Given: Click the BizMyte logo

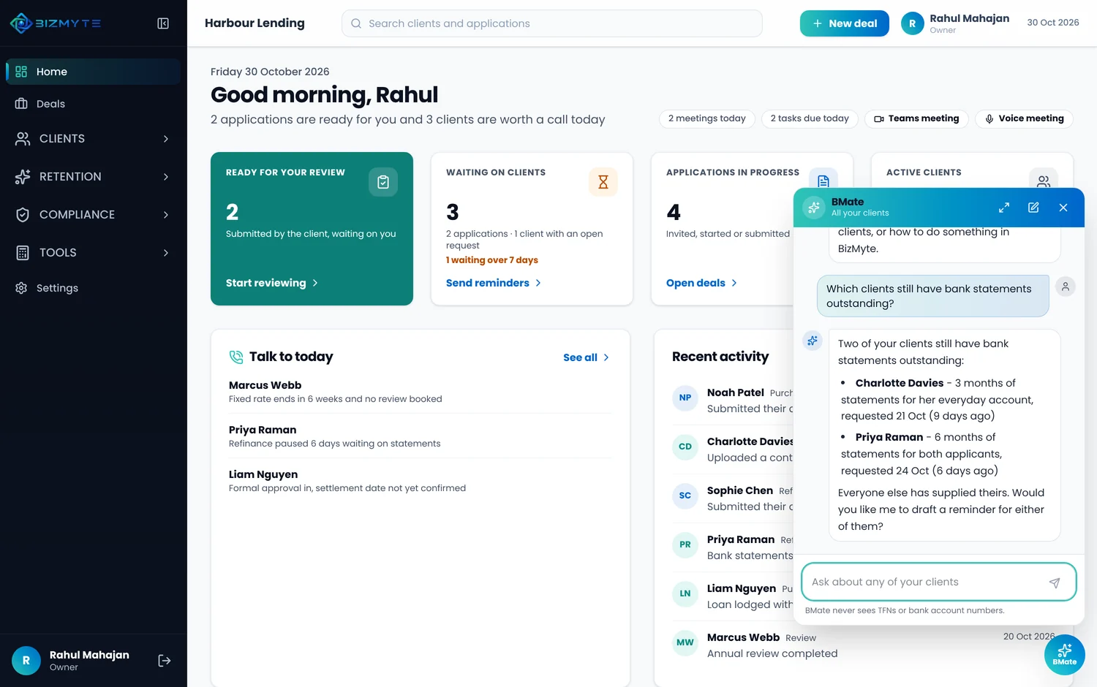Looking at the screenshot, I should click(56, 23).
